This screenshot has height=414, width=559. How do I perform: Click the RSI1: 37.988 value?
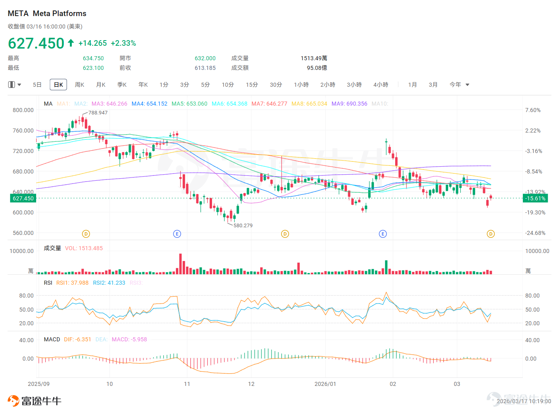coord(72,283)
